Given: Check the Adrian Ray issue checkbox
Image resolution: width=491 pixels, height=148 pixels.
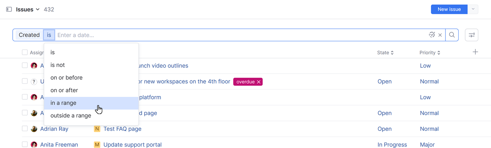Looking at the screenshot, I should pos(25,129).
